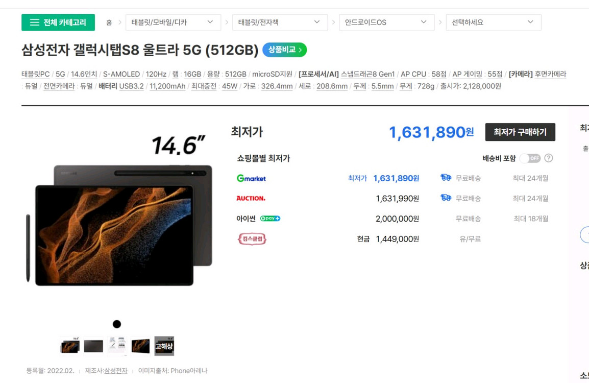
Task: Select the third thumbnail with spec sheet
Action: tap(117, 346)
